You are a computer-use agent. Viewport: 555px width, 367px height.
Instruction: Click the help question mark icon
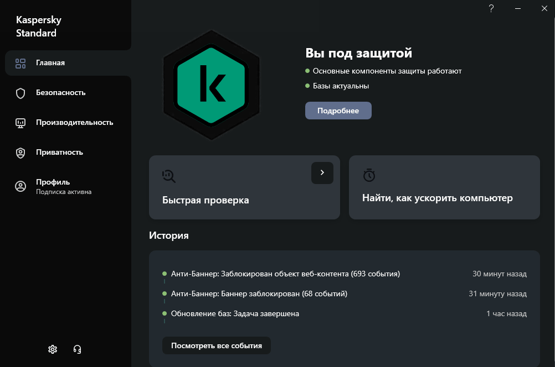(x=491, y=8)
